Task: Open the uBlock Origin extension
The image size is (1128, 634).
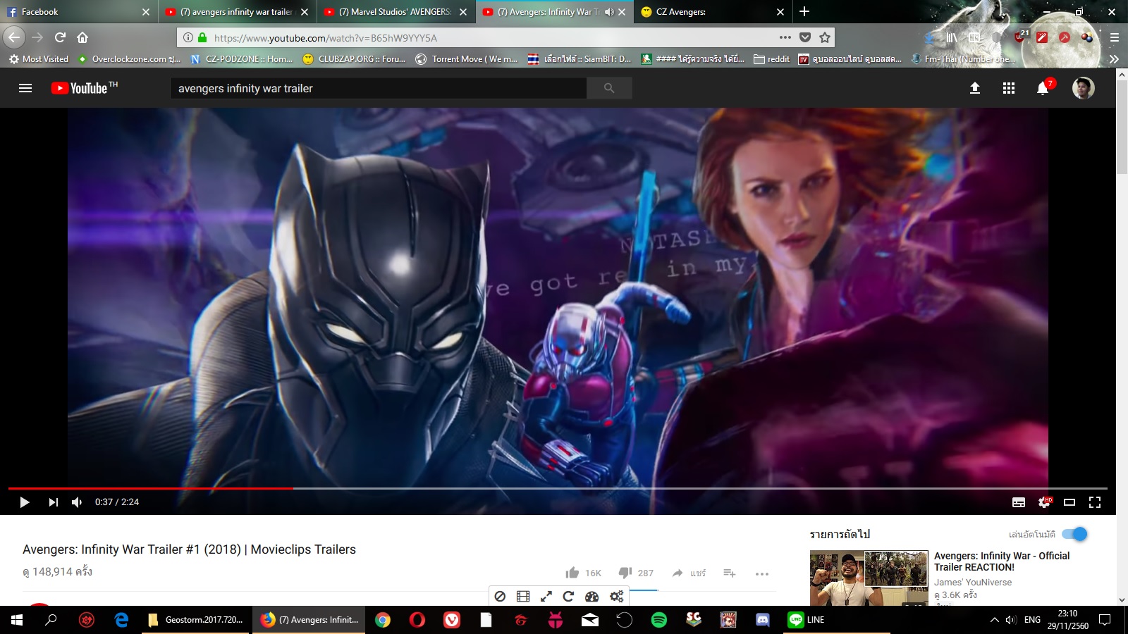Action: (1020, 37)
